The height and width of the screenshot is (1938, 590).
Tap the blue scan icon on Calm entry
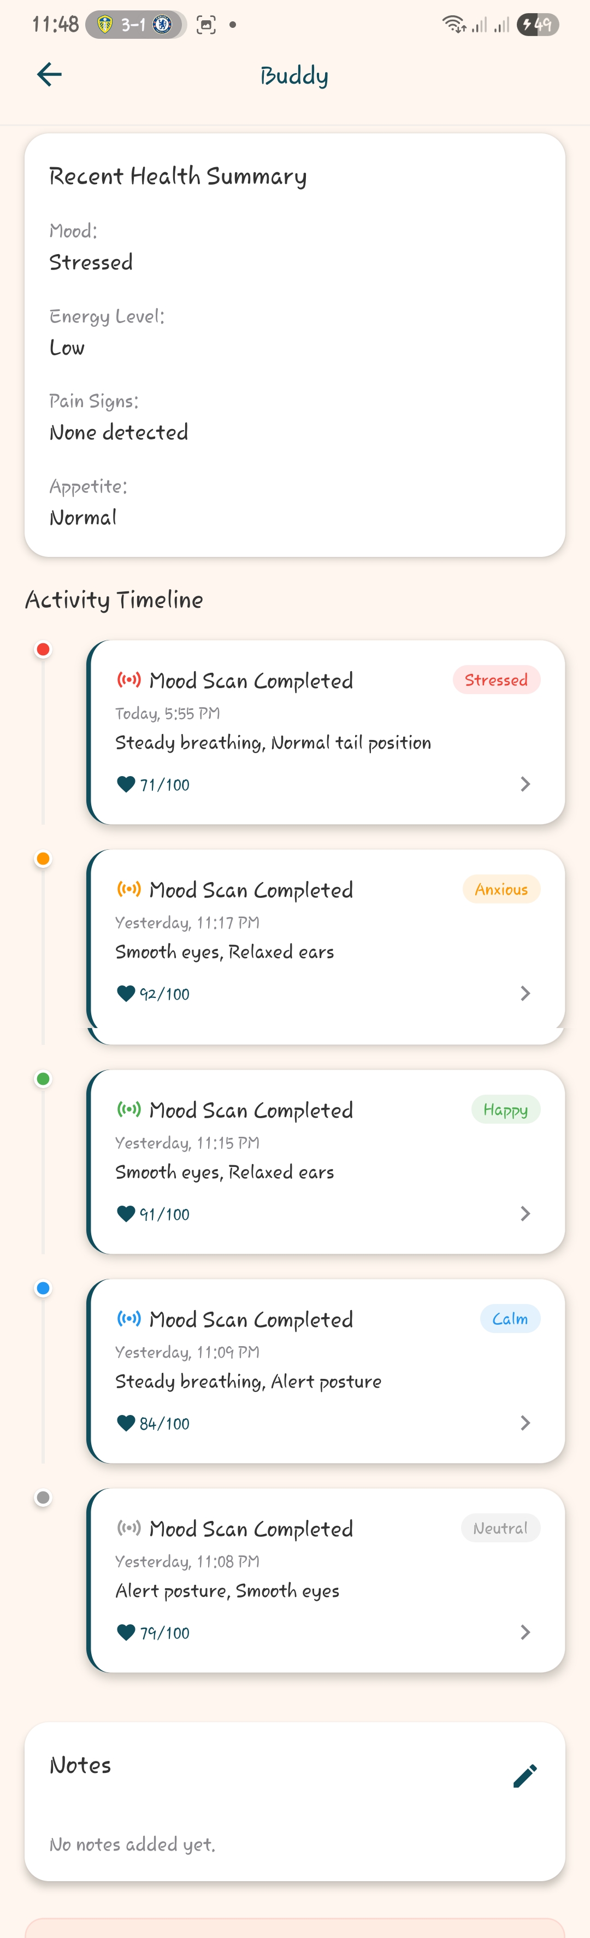click(x=128, y=1318)
